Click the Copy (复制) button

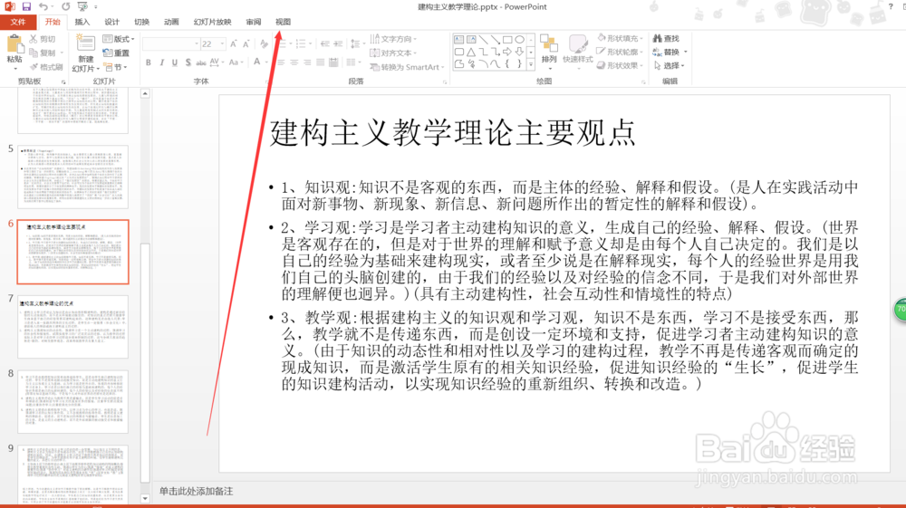tap(43, 53)
